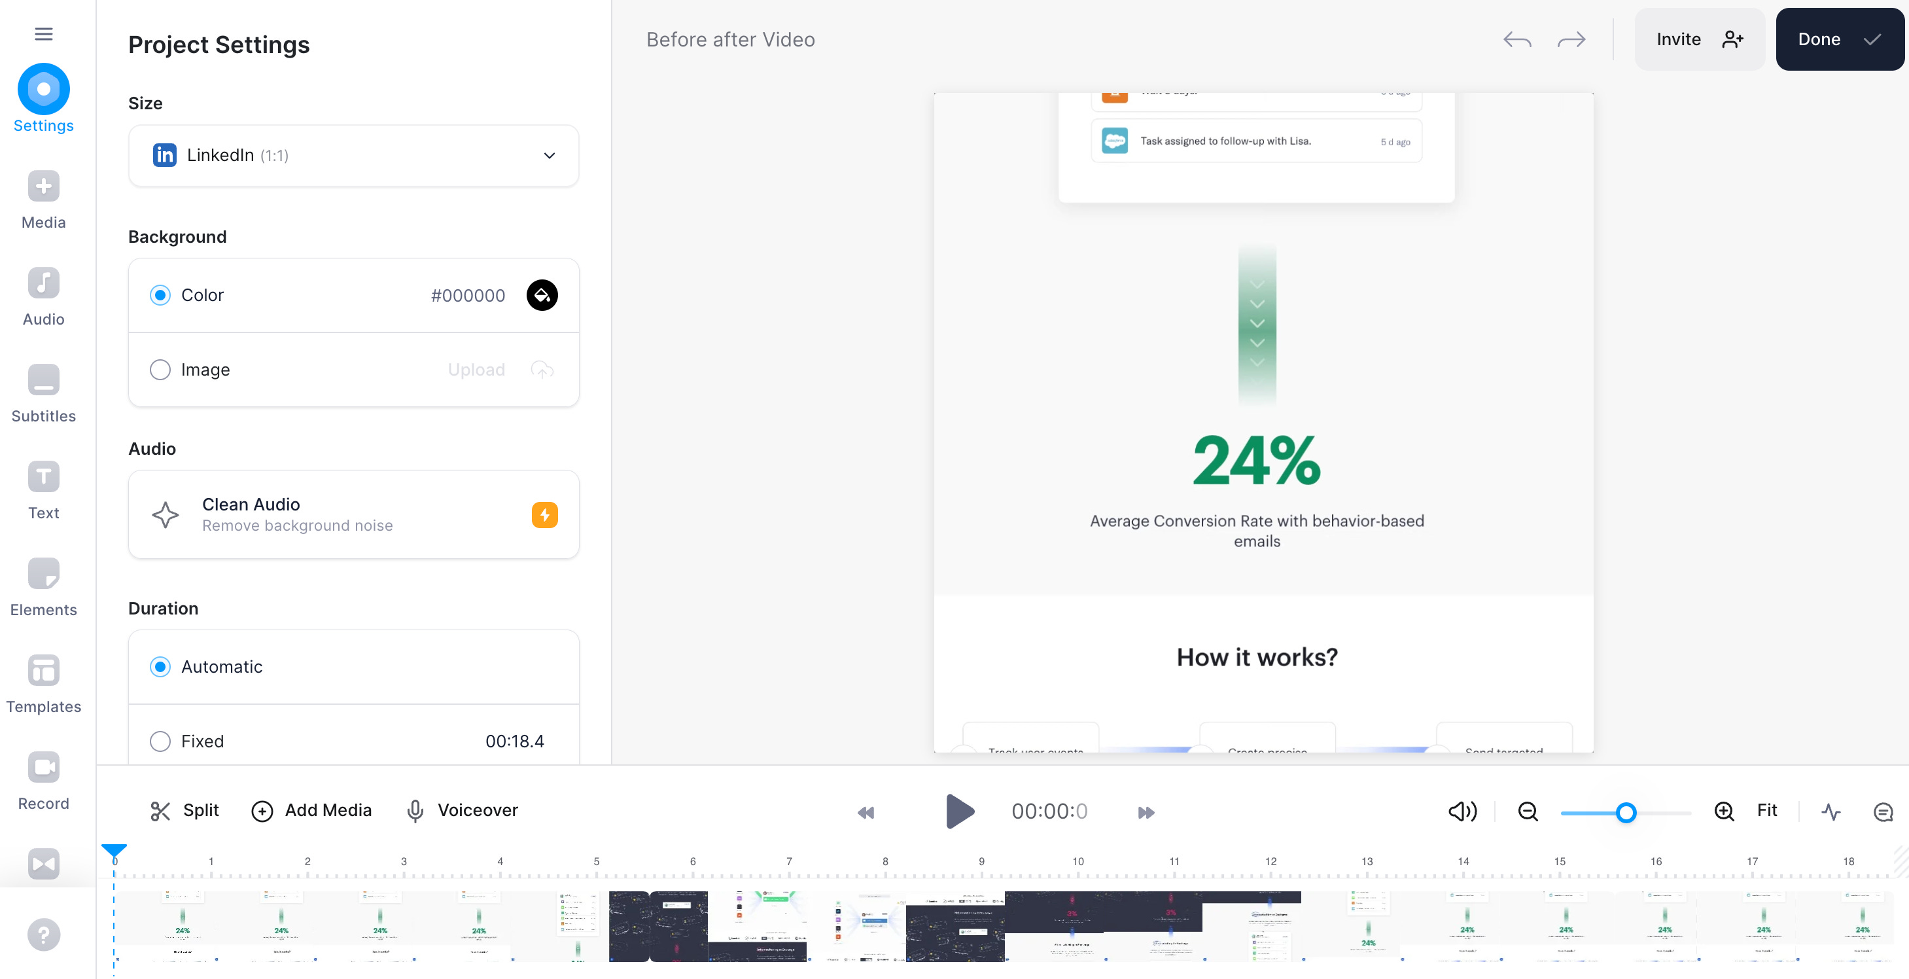Zoom in the timeline
Image resolution: width=1909 pixels, height=979 pixels.
point(1724,811)
